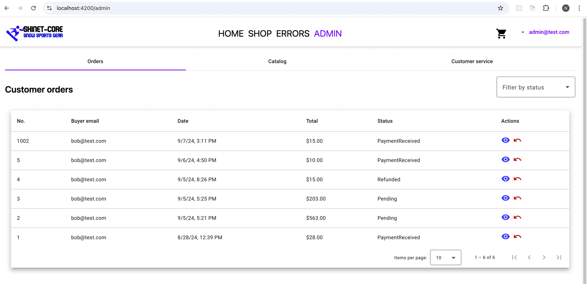The width and height of the screenshot is (587, 284).
Task: Switch to the Catalog tab
Action: (277, 61)
